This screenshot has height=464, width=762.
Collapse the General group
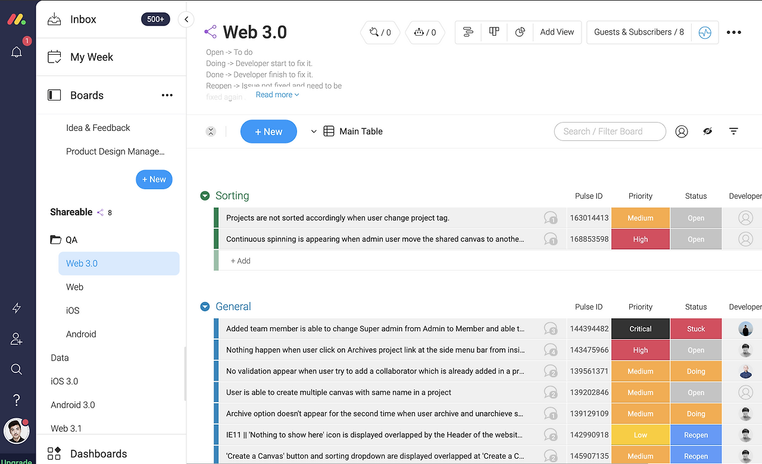pos(205,306)
